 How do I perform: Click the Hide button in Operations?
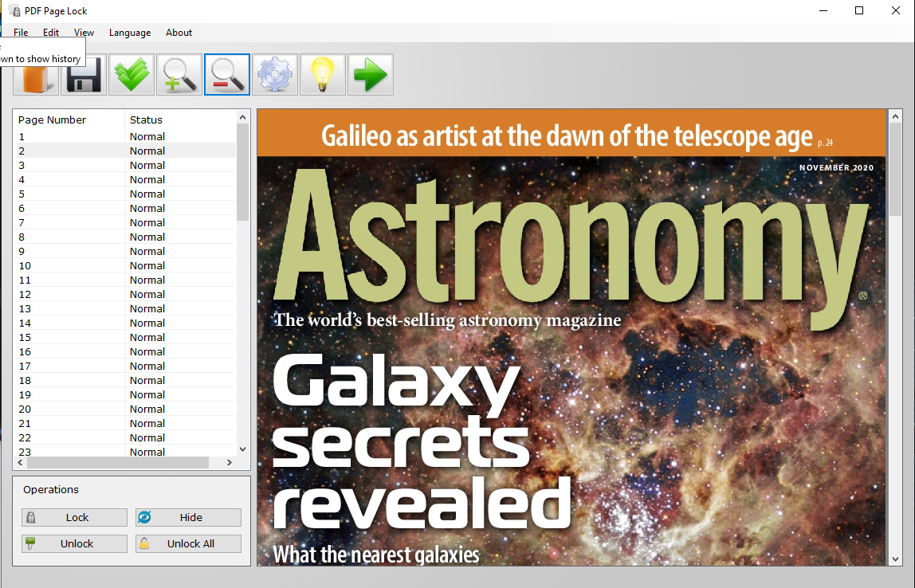[188, 517]
